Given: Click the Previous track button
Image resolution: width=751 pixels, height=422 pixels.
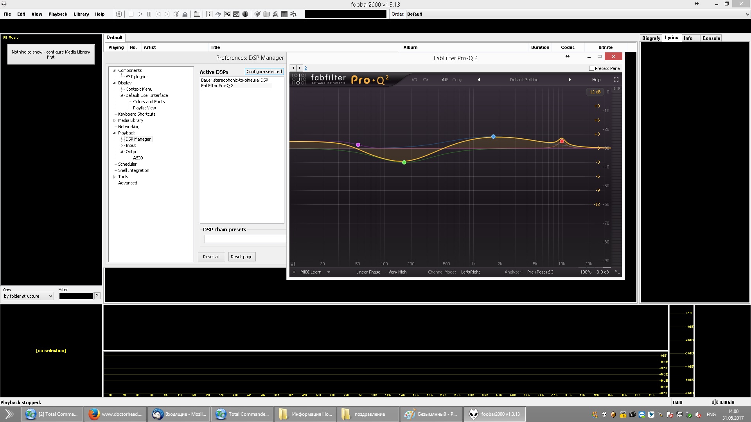Looking at the screenshot, I should tap(158, 14).
